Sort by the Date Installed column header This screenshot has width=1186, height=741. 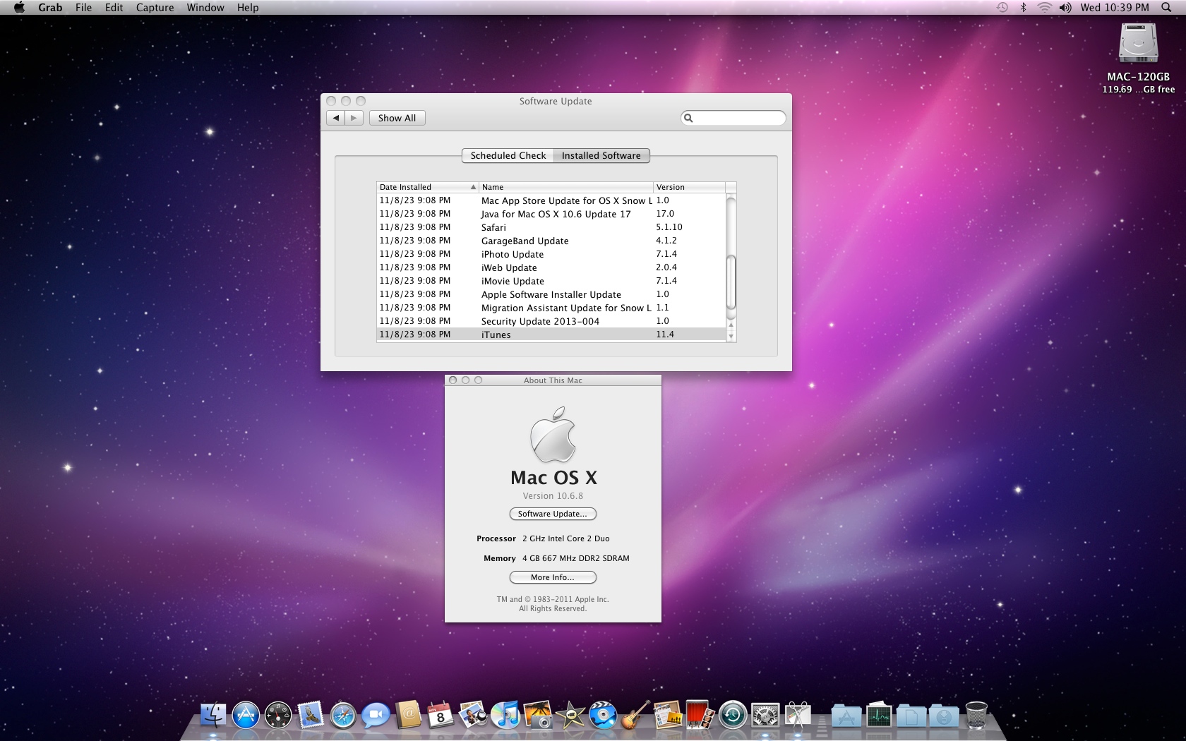428,187
